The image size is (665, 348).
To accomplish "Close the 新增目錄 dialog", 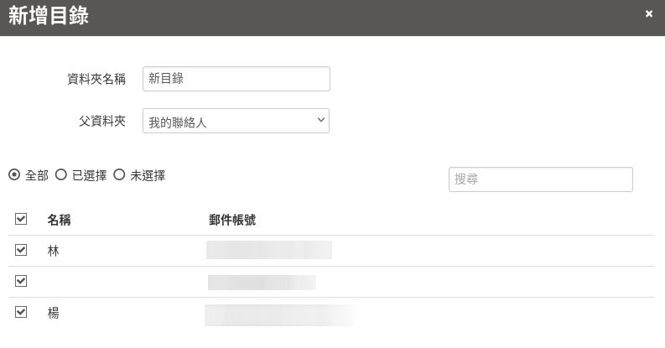I will [649, 14].
